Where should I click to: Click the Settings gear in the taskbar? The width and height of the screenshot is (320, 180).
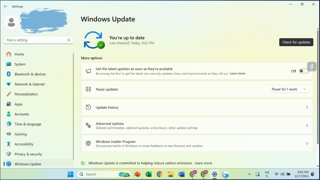click(214, 174)
